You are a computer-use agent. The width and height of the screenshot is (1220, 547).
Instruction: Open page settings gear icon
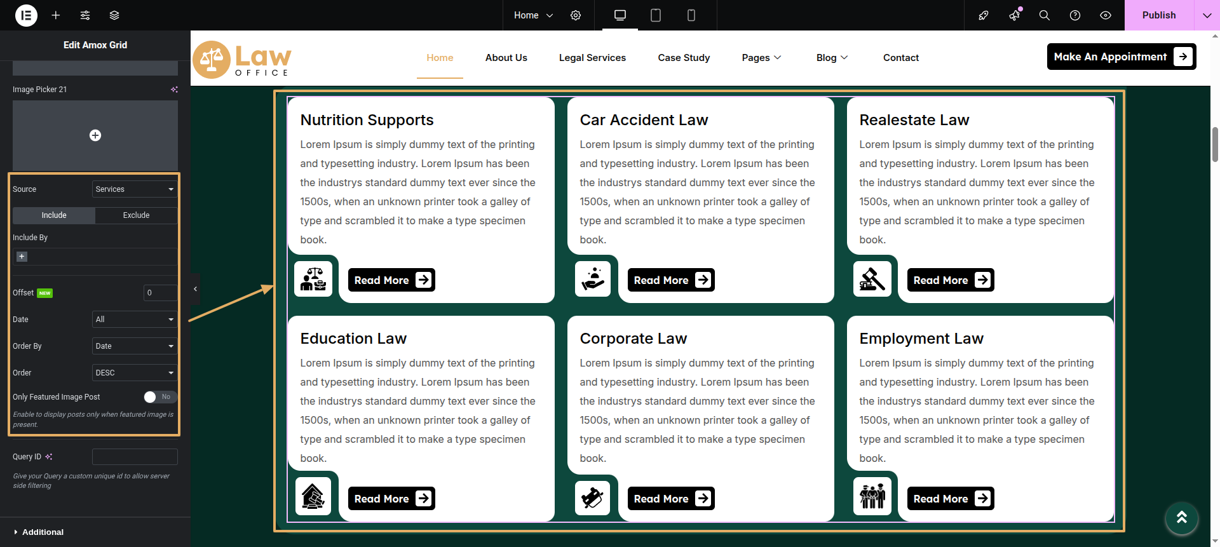pos(576,15)
